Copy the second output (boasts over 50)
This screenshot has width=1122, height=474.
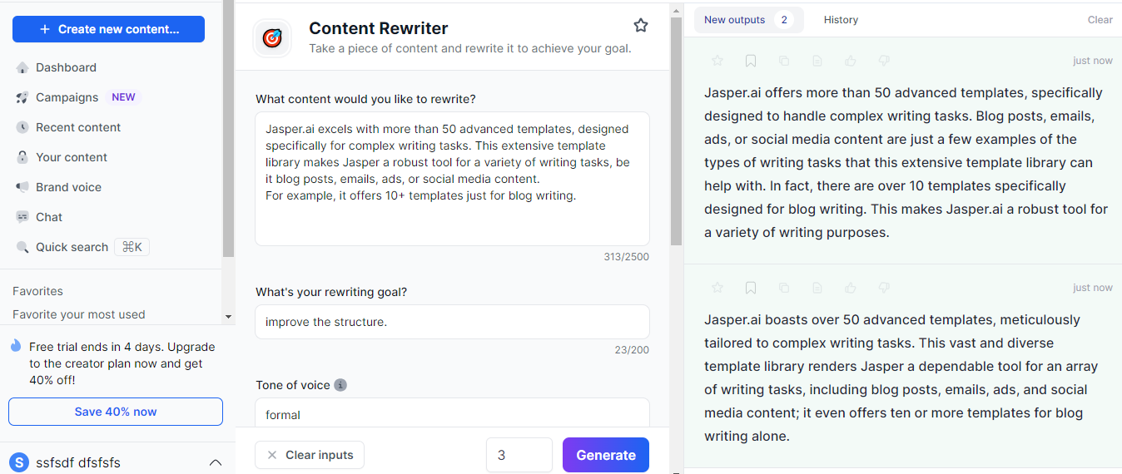click(x=784, y=288)
